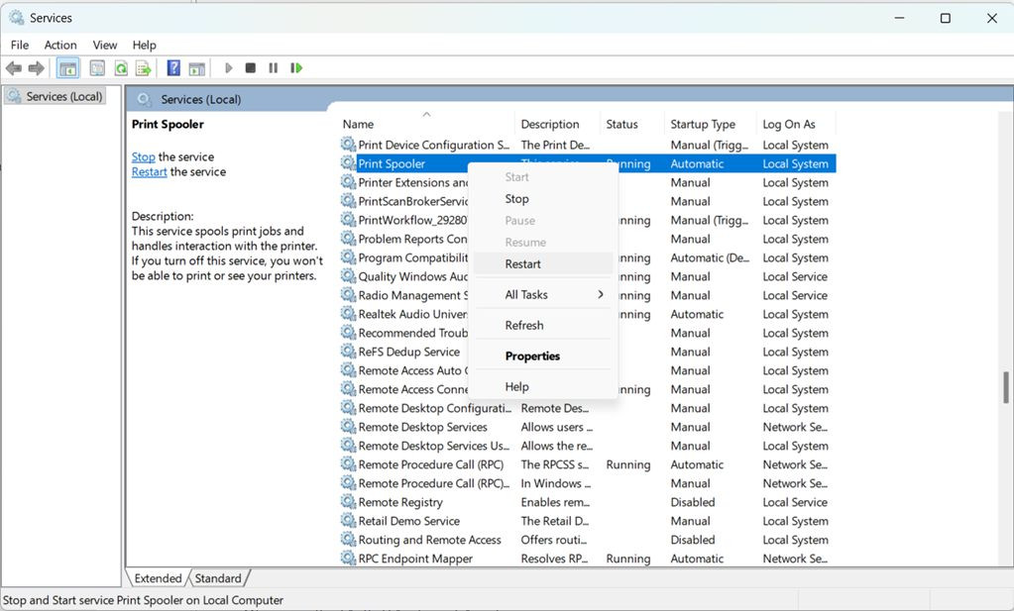1014x611 pixels.
Task: Click gear icon beside Problem Reports row
Action: coord(349,239)
